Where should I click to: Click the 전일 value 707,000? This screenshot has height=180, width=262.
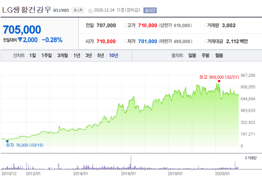106,25
